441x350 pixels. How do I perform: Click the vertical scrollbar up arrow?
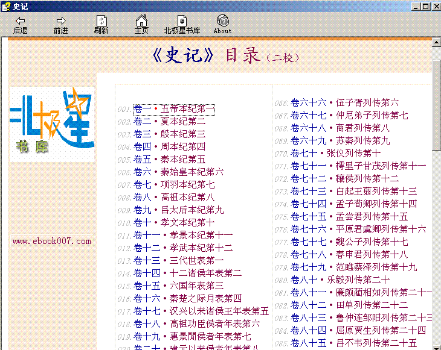point(436,42)
